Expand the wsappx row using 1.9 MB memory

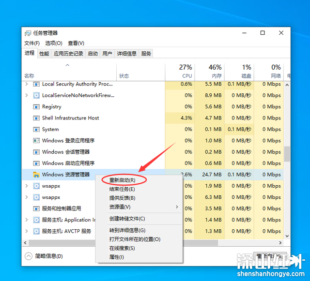tap(27, 186)
